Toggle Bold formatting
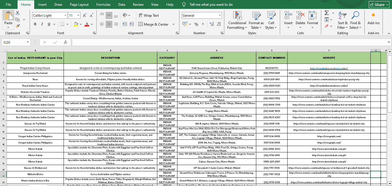 pyautogui.click(x=35, y=24)
